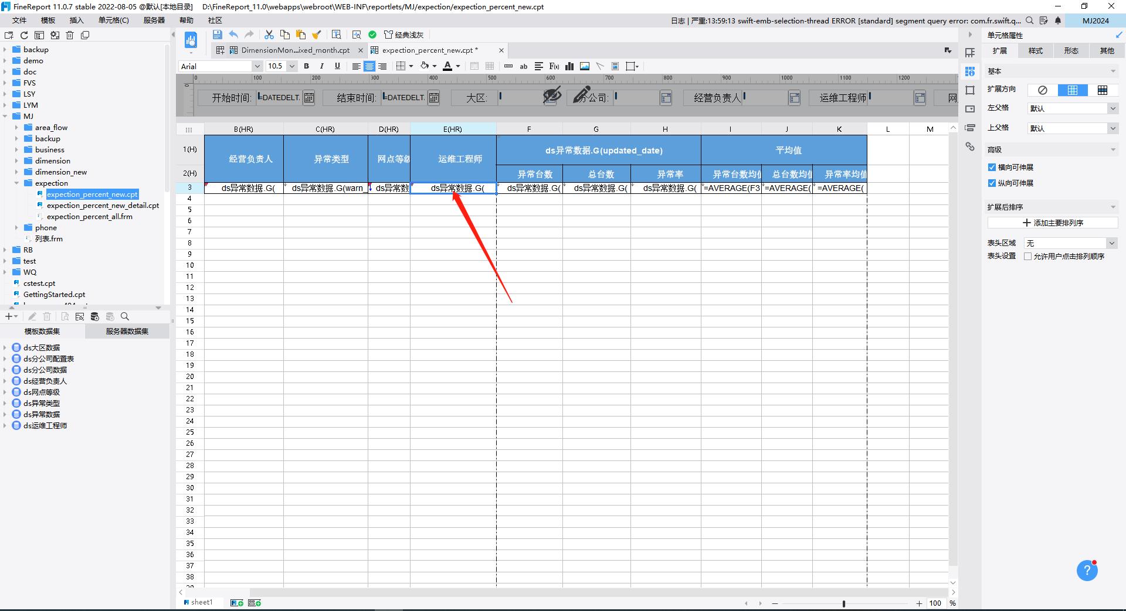Viewport: 1126px width, 611px height.
Task: Paste from the clipboard
Action: pyautogui.click(x=301, y=35)
